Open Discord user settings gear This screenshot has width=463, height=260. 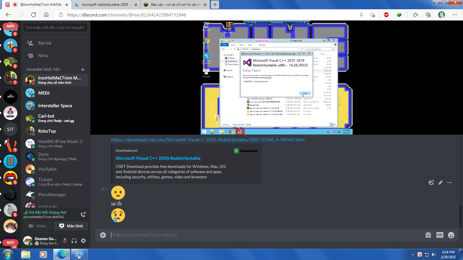pos(83,241)
